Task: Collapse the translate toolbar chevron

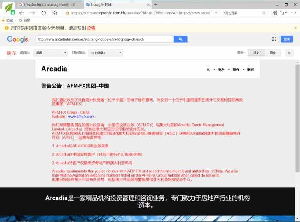Action: pos(289,53)
